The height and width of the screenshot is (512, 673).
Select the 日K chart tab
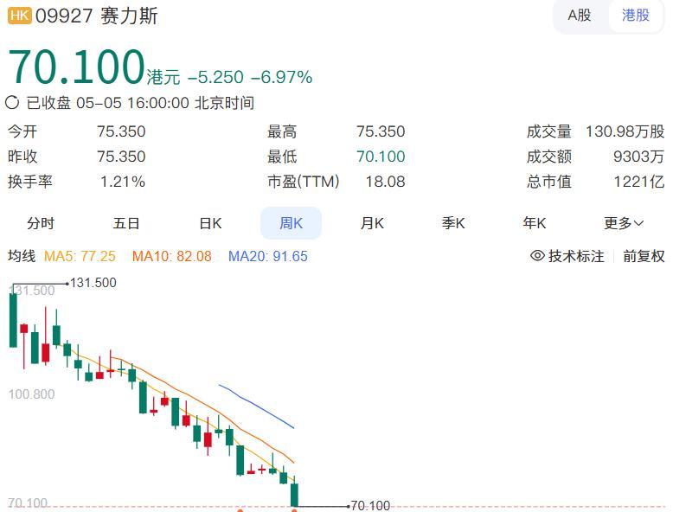click(210, 223)
